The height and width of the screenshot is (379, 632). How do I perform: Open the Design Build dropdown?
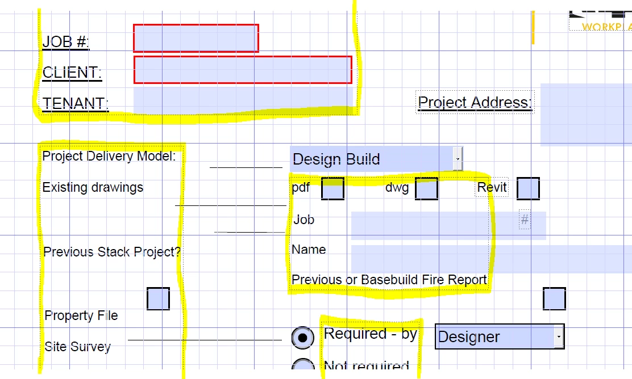(x=458, y=158)
